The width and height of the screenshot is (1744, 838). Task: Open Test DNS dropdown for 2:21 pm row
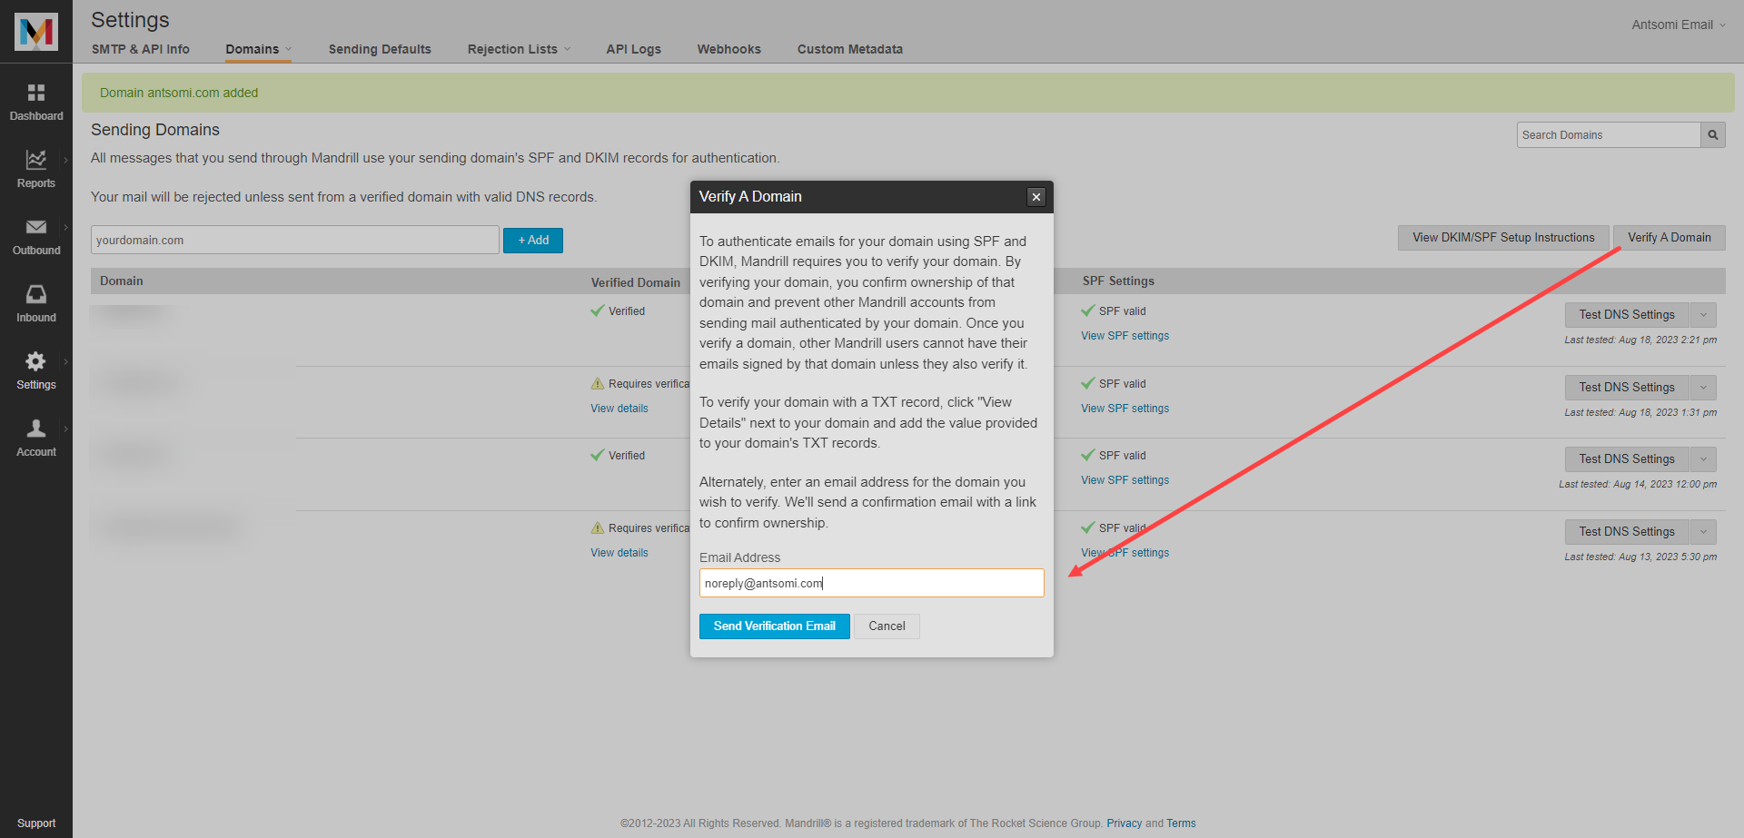point(1703,315)
